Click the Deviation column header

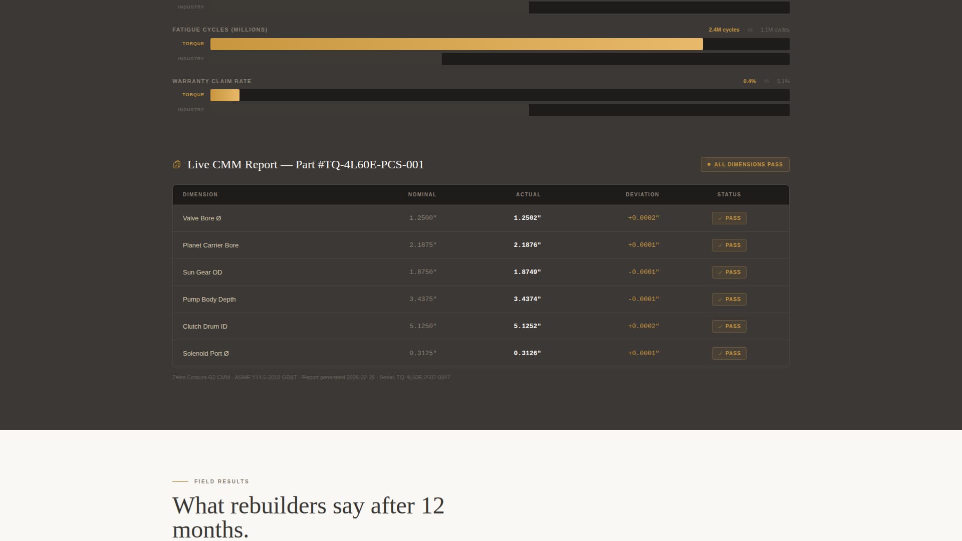coord(642,194)
